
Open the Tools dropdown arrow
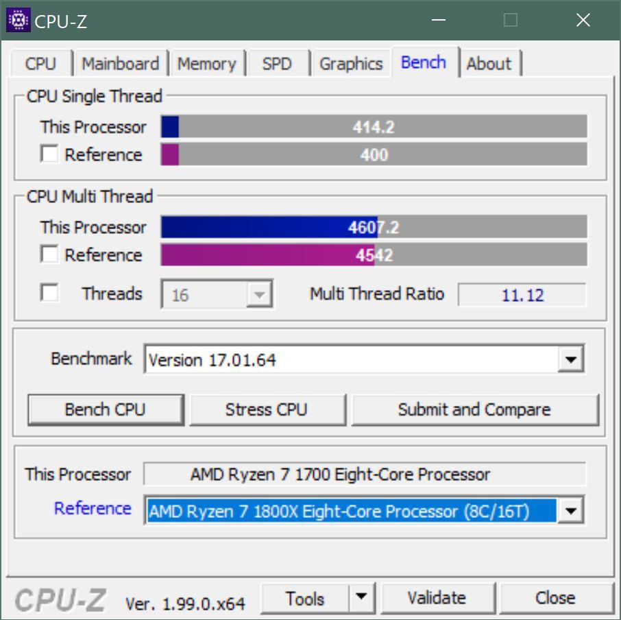click(x=361, y=597)
